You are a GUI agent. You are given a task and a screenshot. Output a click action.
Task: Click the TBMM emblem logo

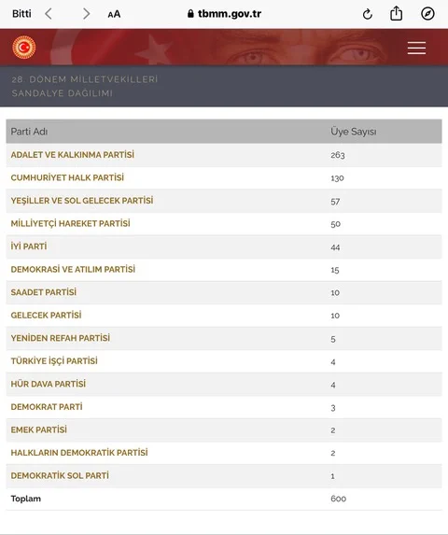(x=24, y=47)
